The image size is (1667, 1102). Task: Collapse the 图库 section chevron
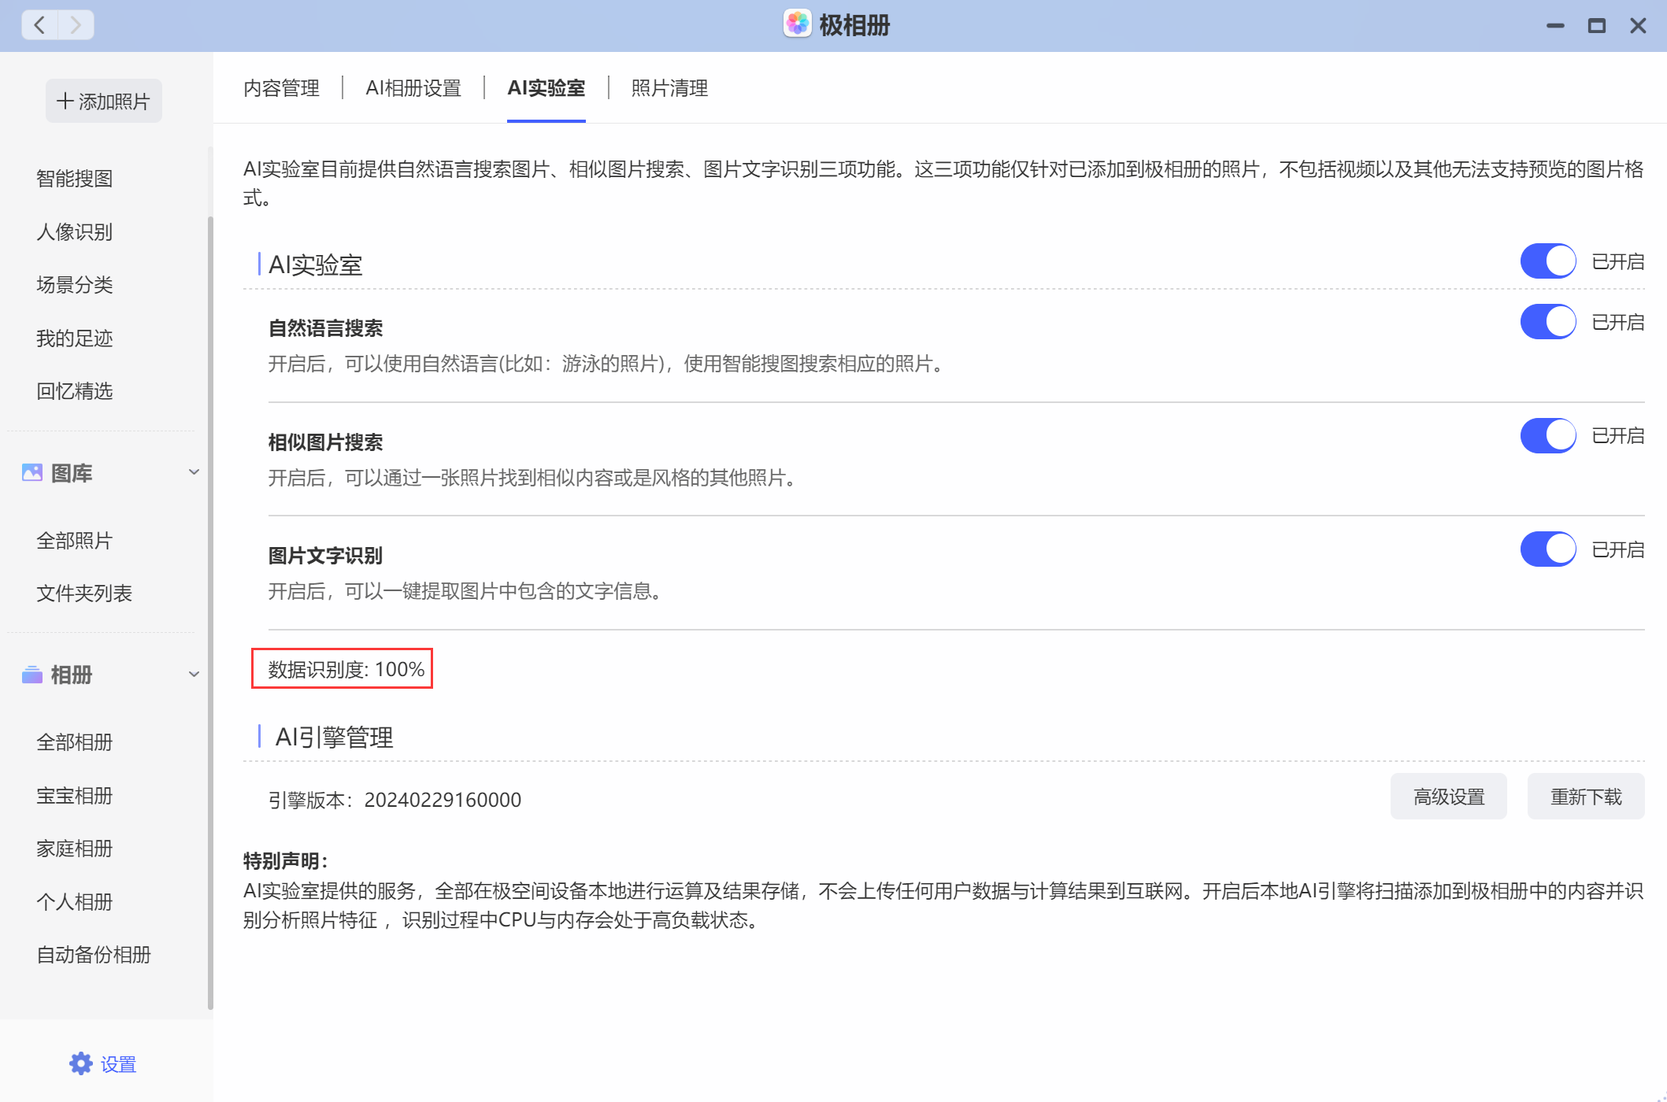pyautogui.click(x=194, y=472)
